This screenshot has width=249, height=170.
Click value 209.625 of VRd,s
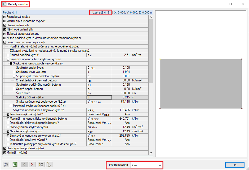(x=122, y=136)
